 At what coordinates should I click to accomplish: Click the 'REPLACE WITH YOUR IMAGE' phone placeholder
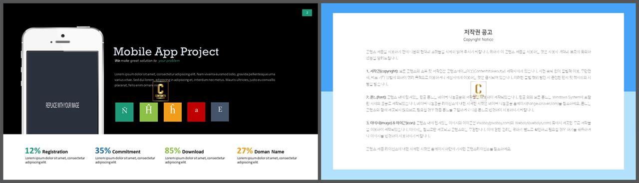[x=62, y=106]
